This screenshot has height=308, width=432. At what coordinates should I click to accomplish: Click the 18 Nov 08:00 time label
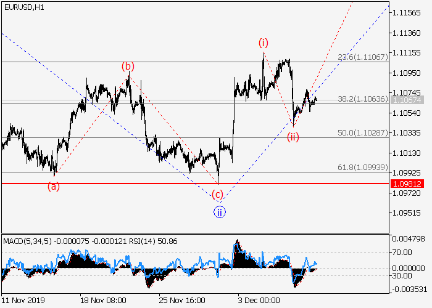pyautogui.click(x=103, y=301)
